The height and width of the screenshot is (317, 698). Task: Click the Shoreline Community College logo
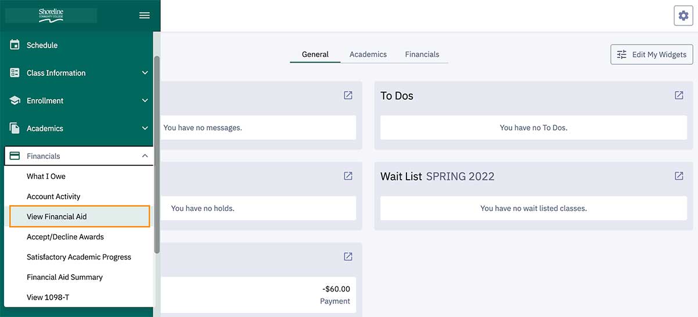coord(51,15)
